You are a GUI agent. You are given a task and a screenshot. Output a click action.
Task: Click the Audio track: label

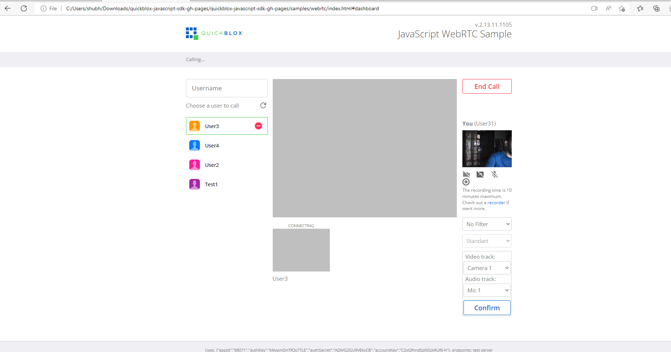point(480,279)
